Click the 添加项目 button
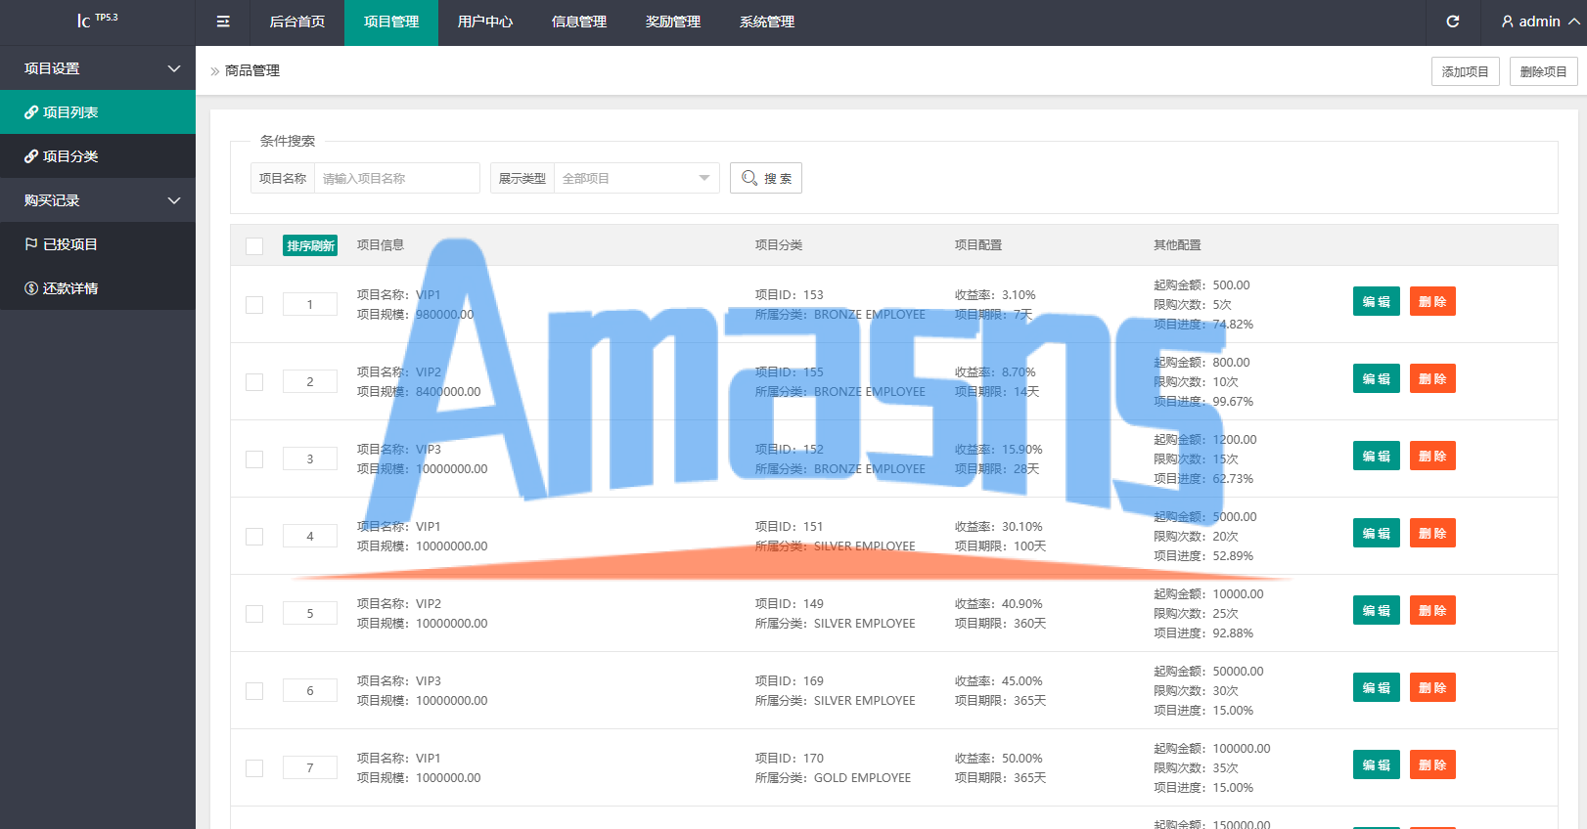Image resolution: width=1587 pixels, height=829 pixels. (x=1465, y=71)
